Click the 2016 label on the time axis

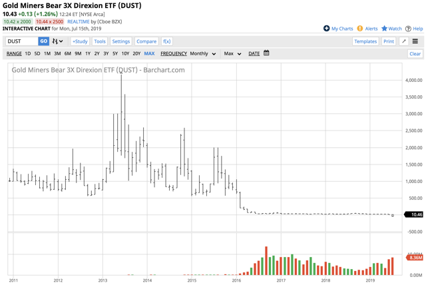click(236, 280)
